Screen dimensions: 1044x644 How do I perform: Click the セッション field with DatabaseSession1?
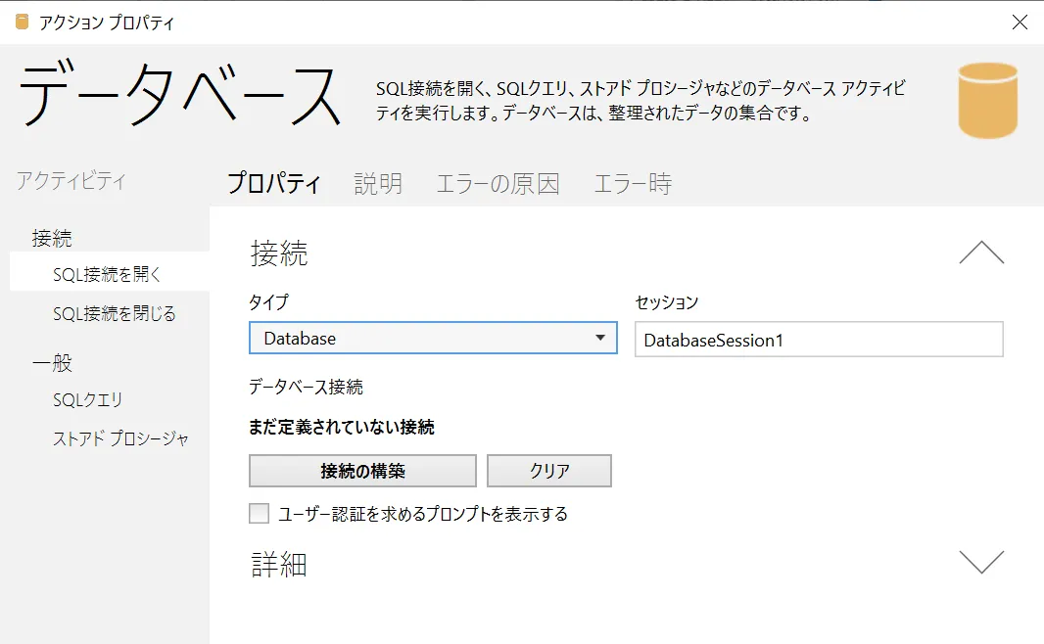[x=819, y=341]
